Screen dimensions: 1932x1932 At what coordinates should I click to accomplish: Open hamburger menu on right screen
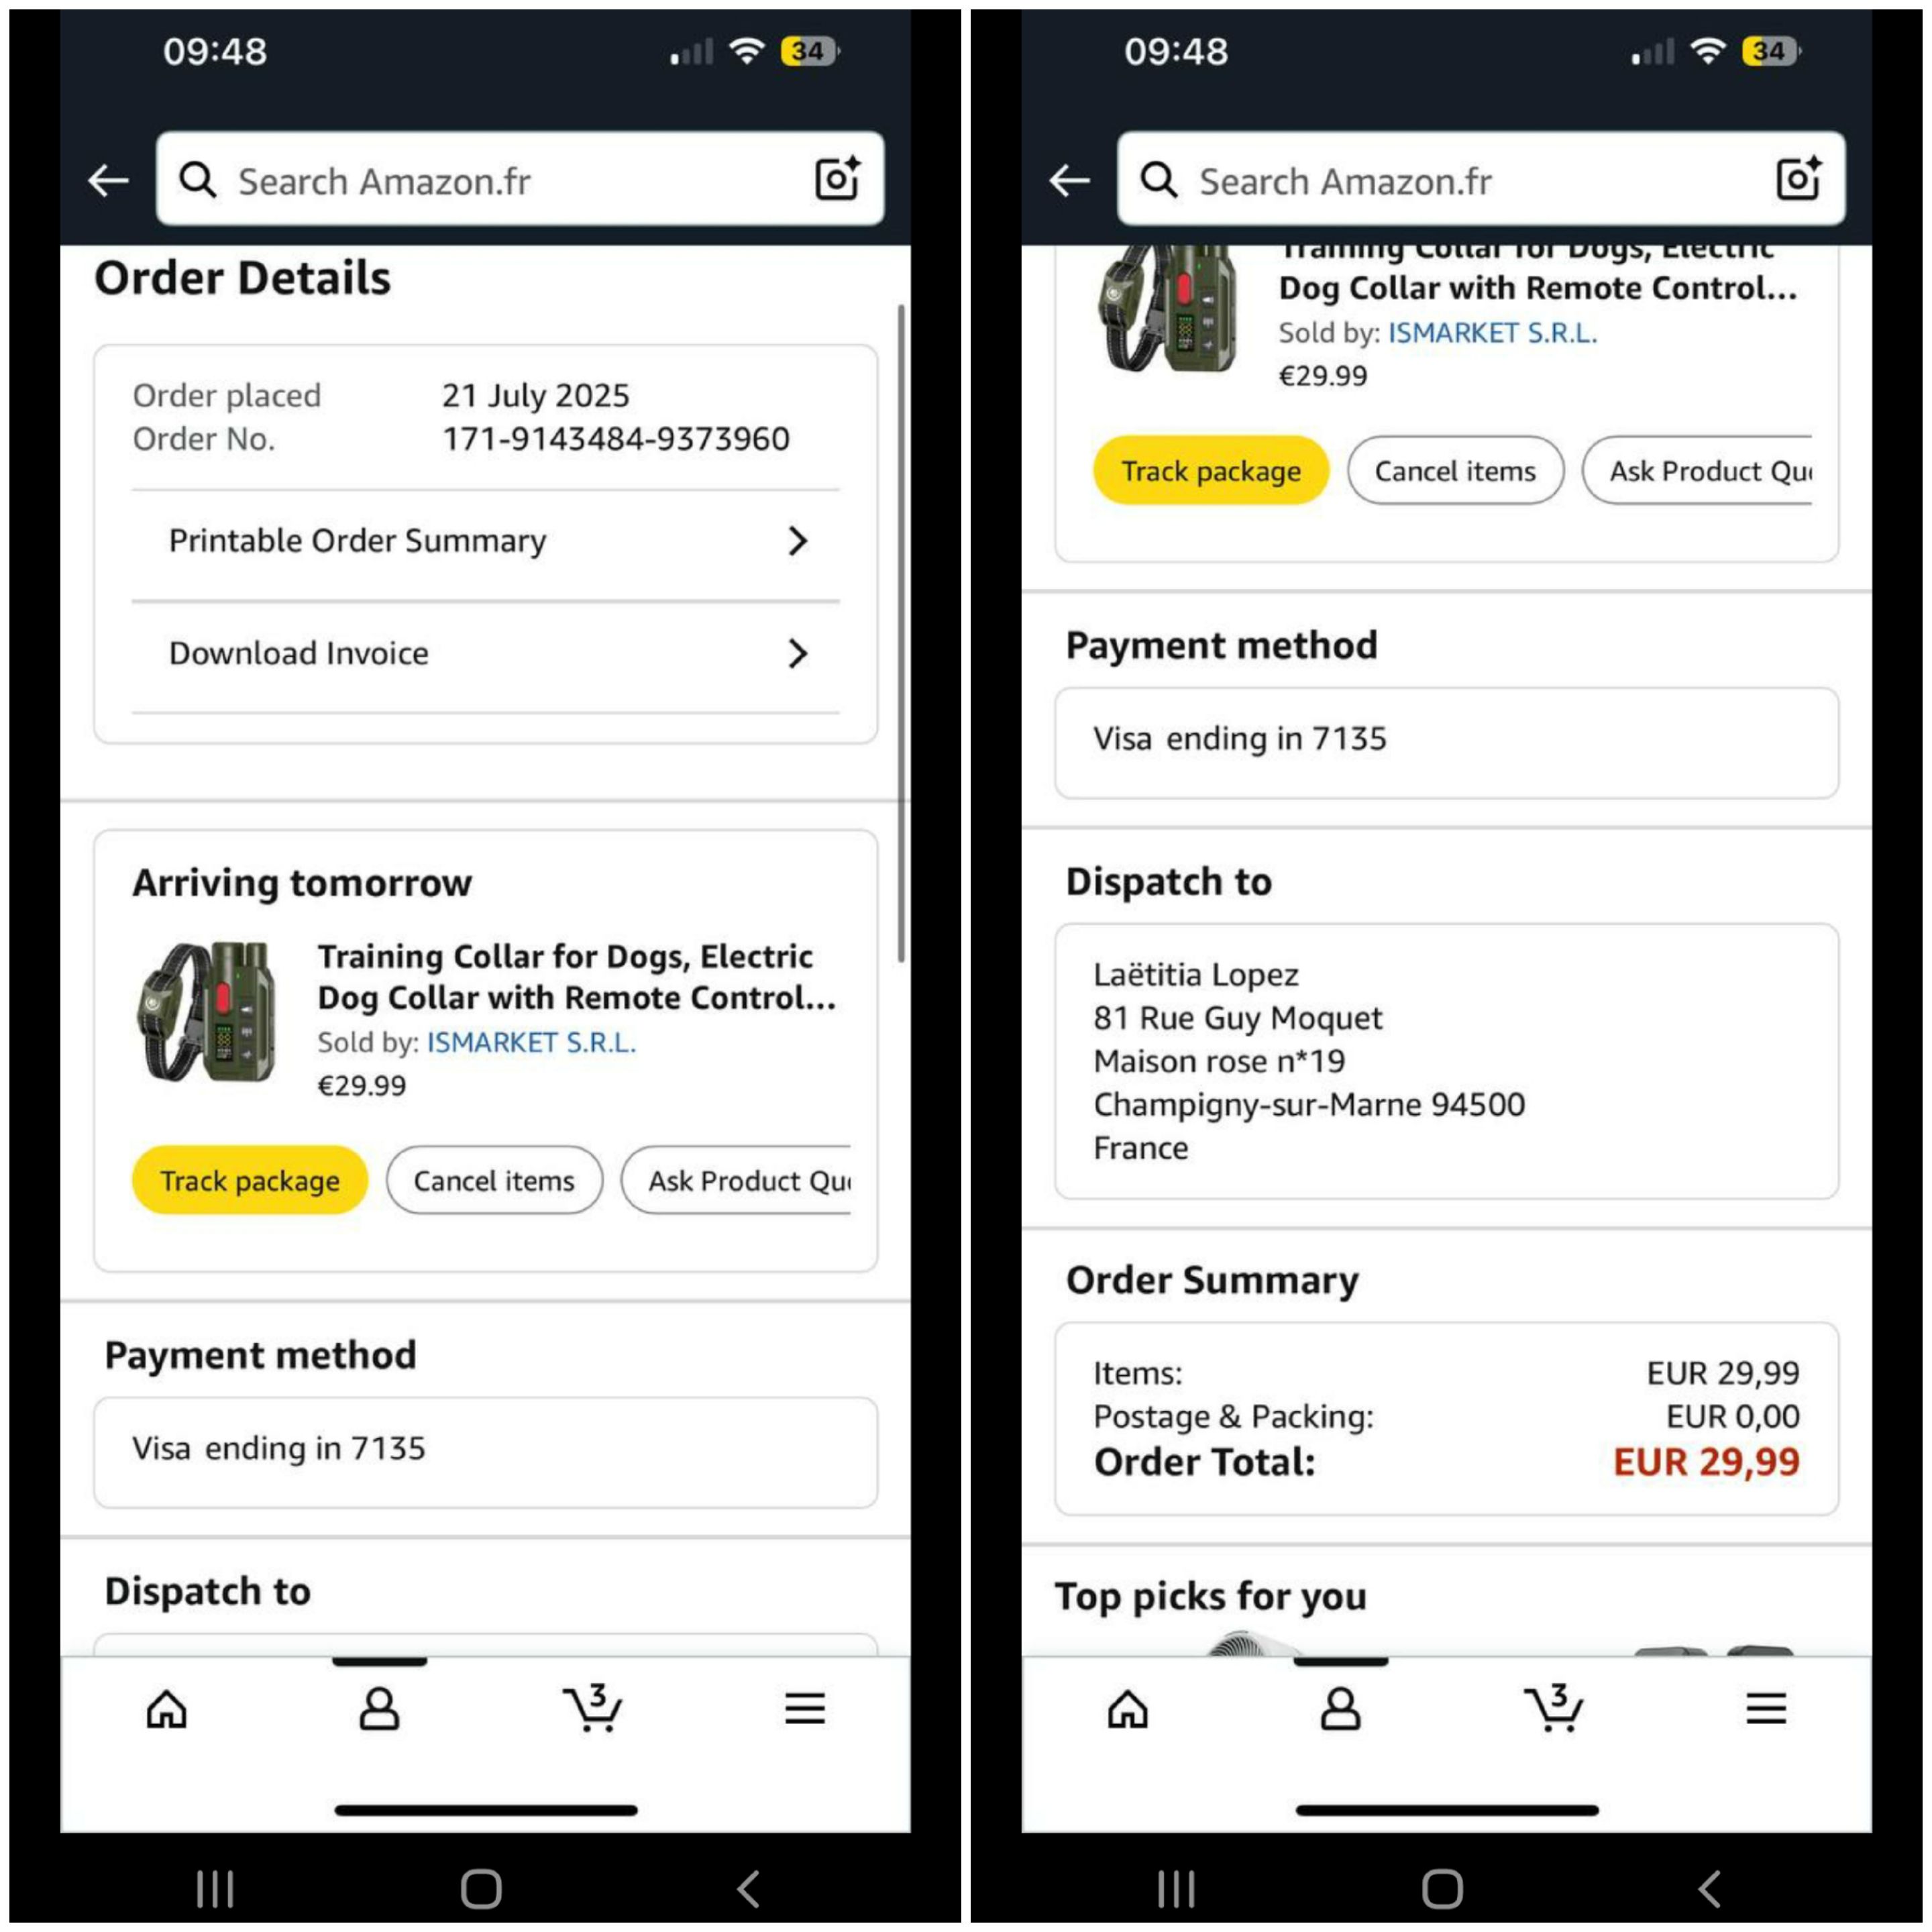(1766, 1708)
